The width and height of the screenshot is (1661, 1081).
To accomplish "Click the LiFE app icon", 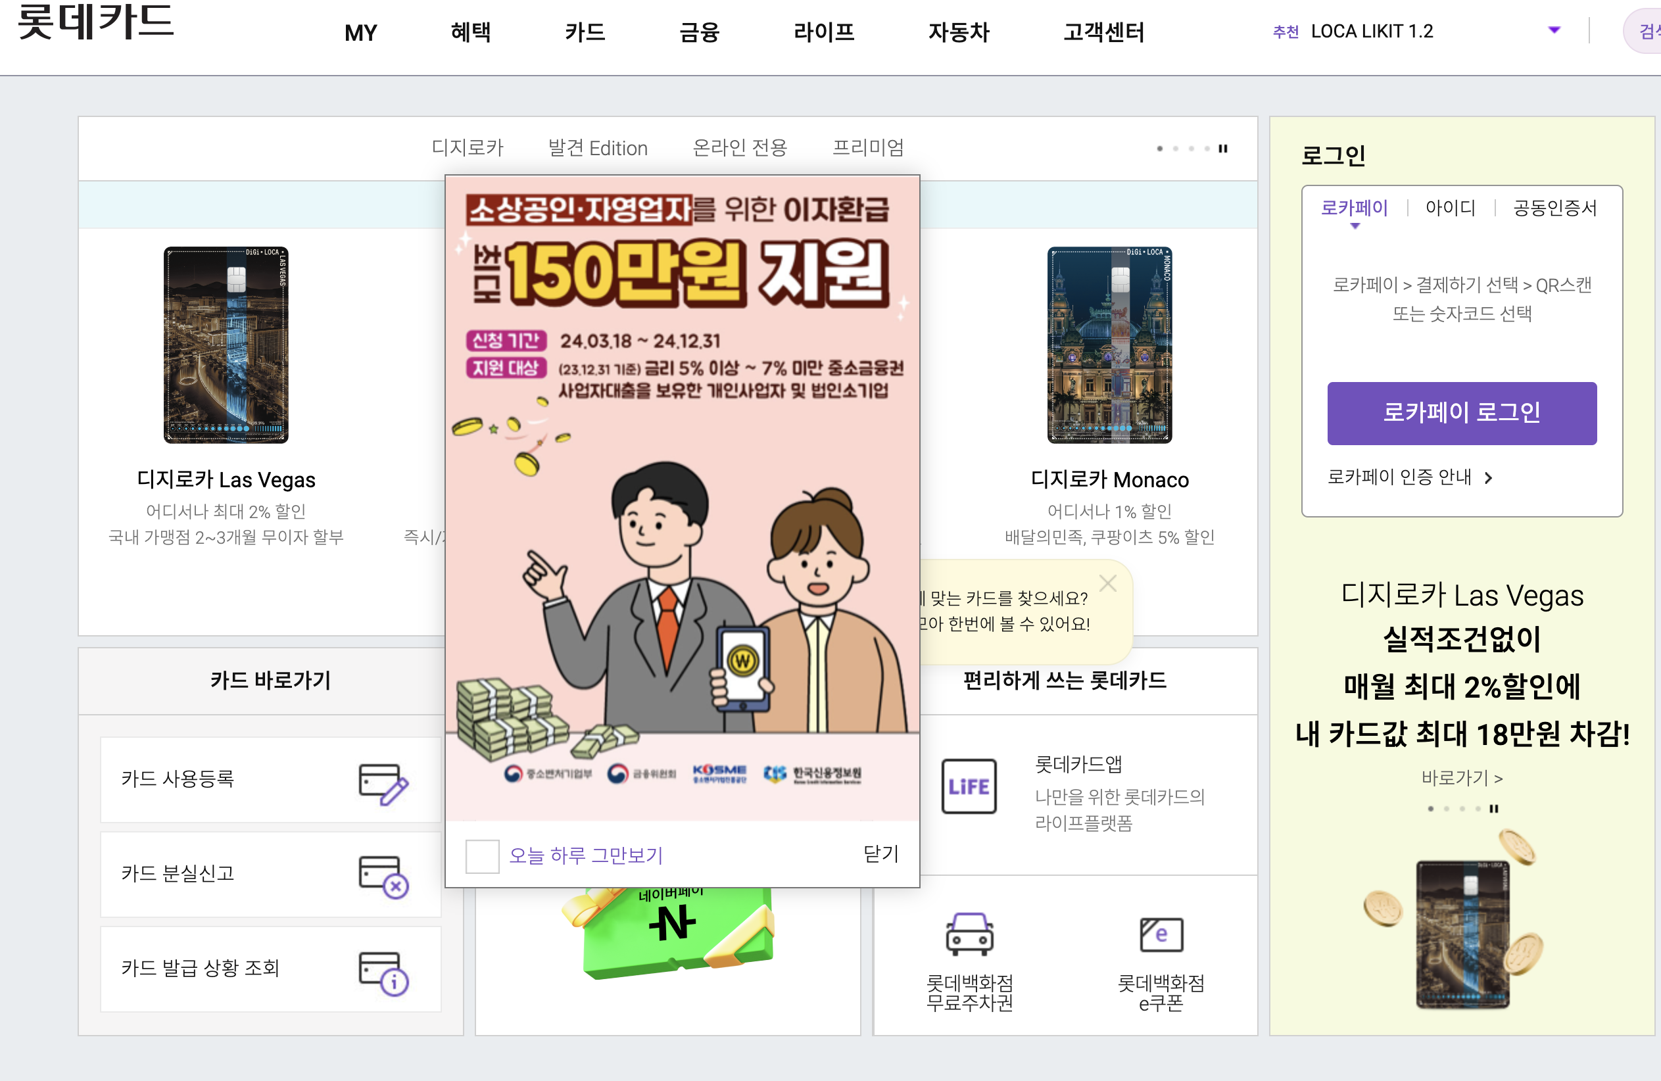I will [969, 786].
